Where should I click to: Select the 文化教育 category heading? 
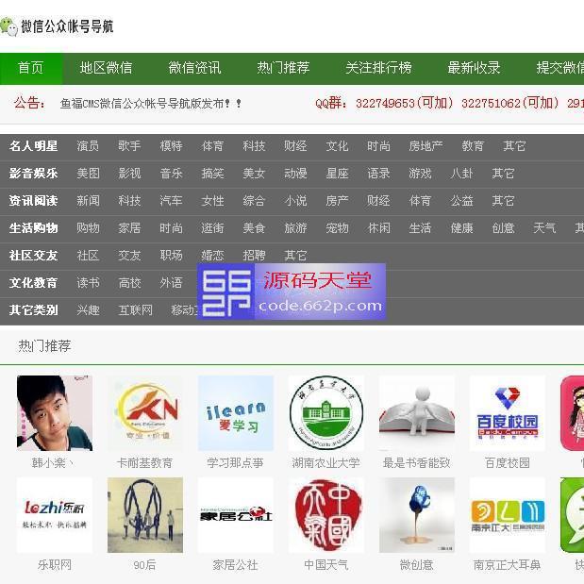(x=34, y=283)
